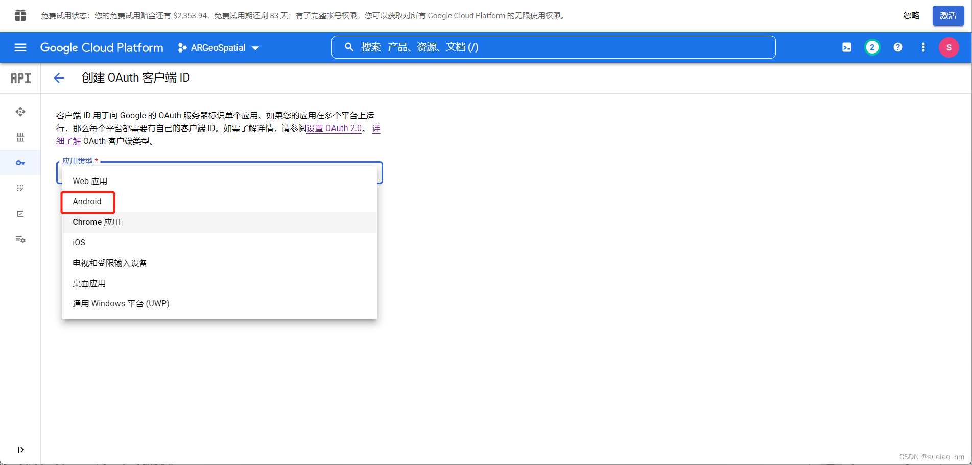
Task: Choose 电视和受限输入设备 option
Action: pyautogui.click(x=220, y=263)
